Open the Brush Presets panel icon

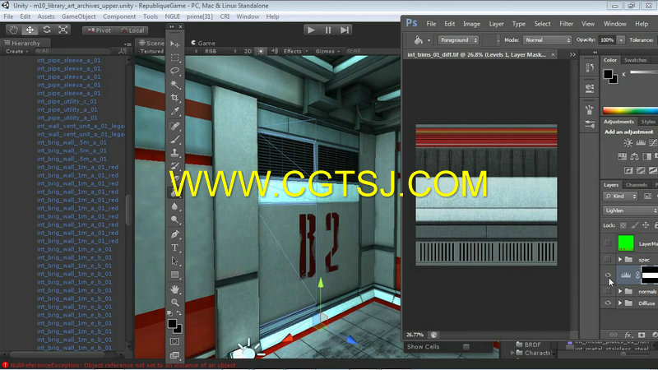590,124
